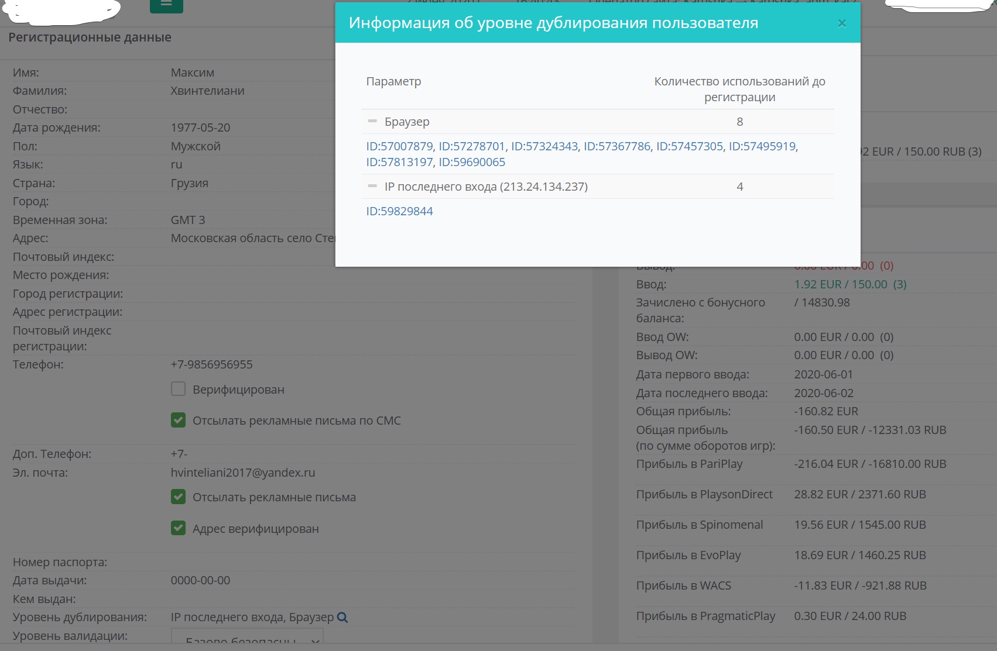The width and height of the screenshot is (997, 651).
Task: Toggle Адрес верифицирован checkbox
Action: tap(179, 529)
